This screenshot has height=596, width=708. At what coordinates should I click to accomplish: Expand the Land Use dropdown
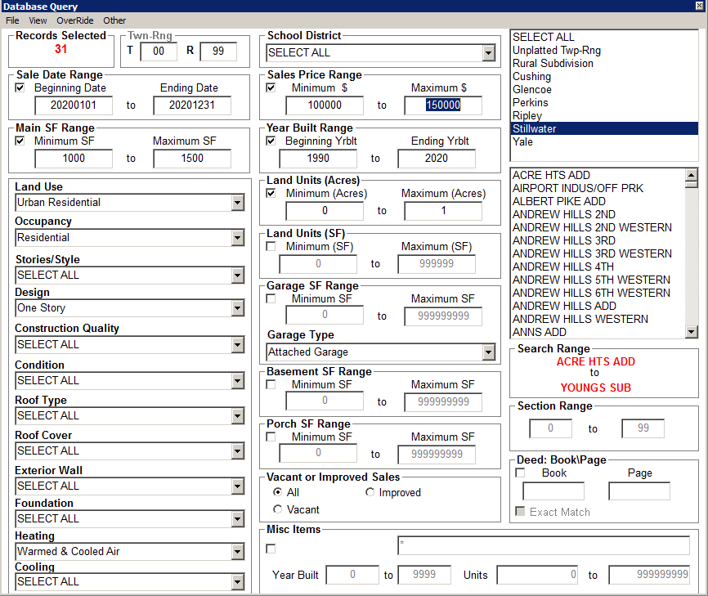(237, 203)
